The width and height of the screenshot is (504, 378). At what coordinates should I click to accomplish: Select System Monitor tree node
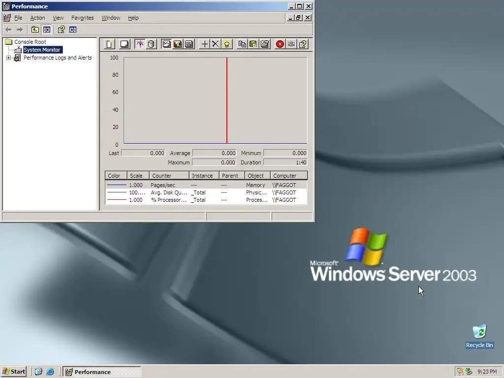click(x=42, y=50)
